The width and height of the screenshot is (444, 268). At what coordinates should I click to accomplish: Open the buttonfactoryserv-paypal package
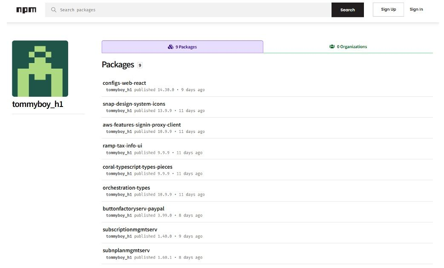point(133,208)
